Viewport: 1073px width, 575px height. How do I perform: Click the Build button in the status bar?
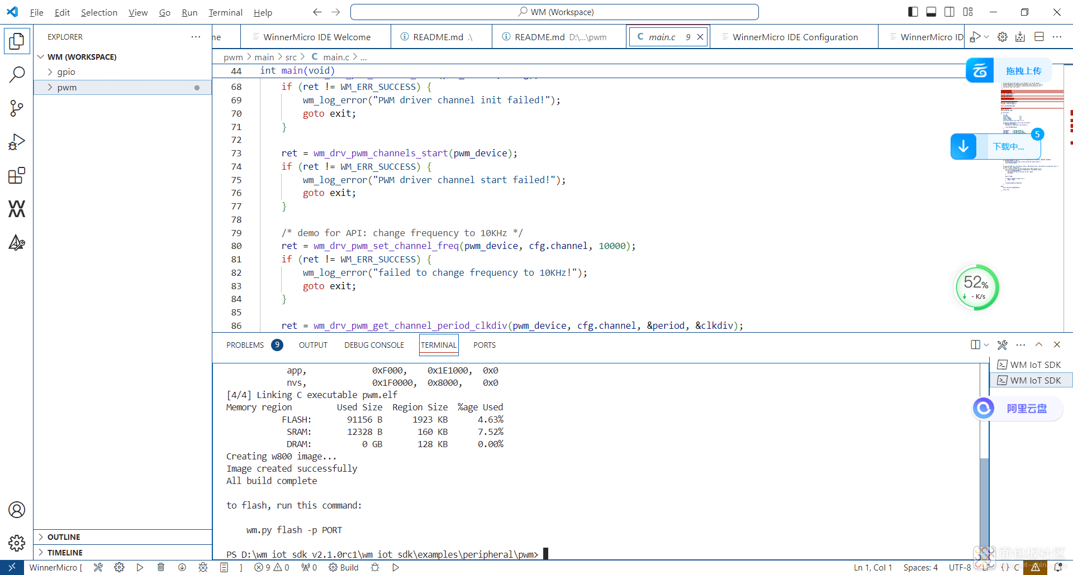click(344, 567)
